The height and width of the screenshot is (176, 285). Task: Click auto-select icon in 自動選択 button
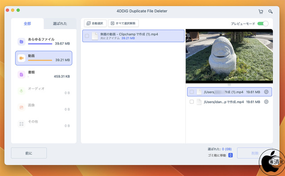[x=89, y=23]
